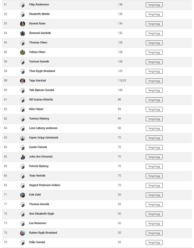Open Tage Aarstad's profile picture
Screen dimensions: 194x248
(23, 81)
